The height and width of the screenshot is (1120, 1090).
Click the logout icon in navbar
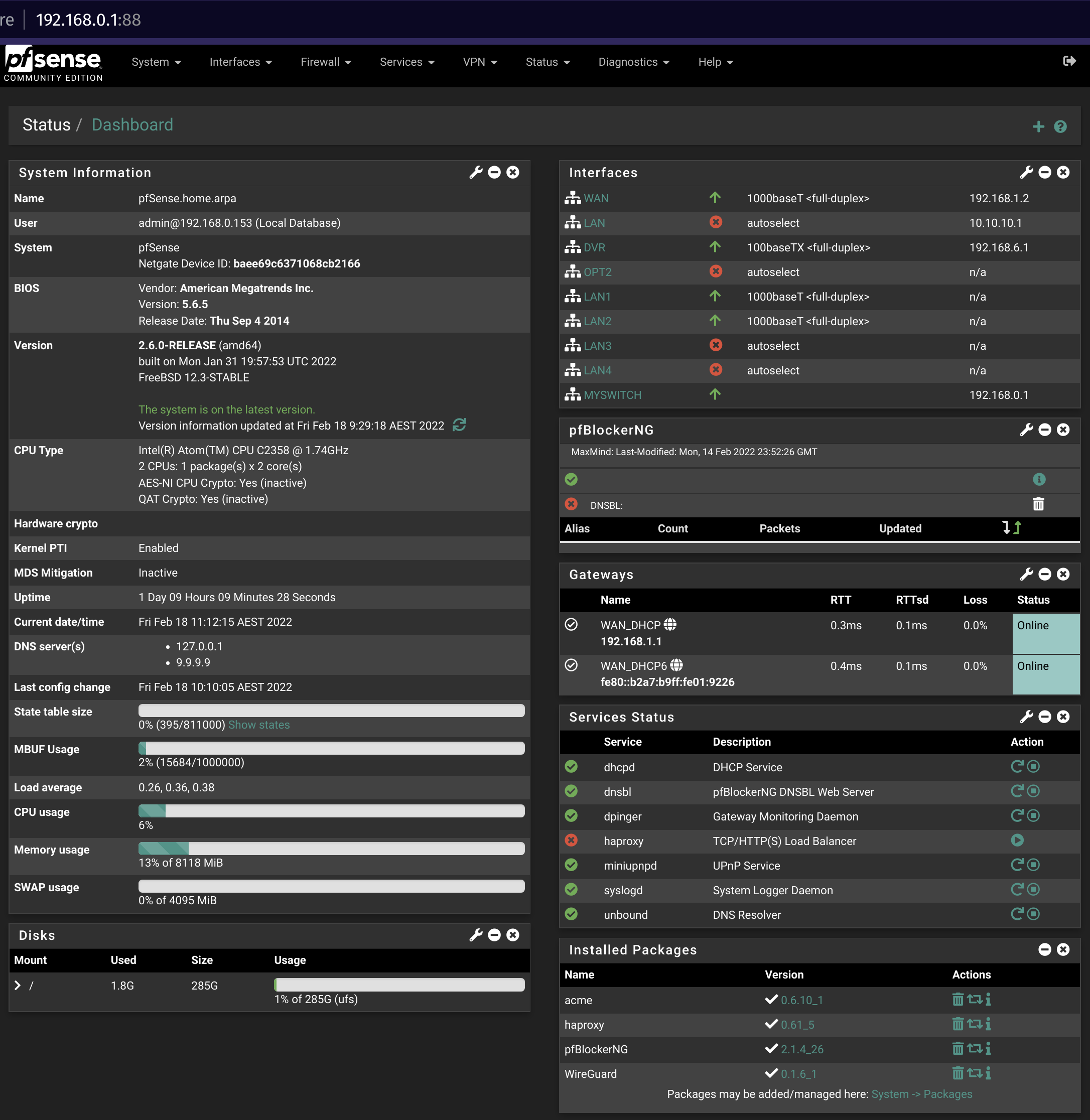(x=1069, y=61)
